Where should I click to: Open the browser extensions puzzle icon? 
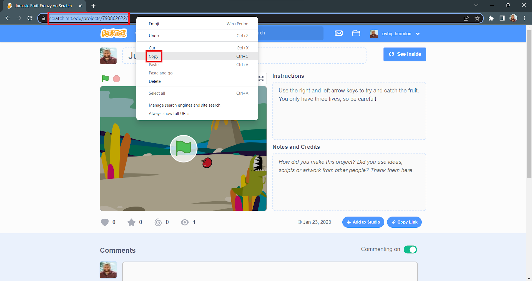point(491,18)
